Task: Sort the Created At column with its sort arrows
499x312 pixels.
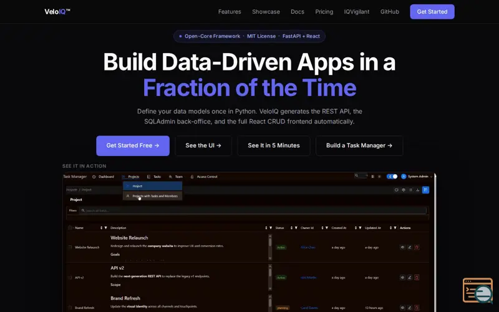Action: (x=356, y=228)
